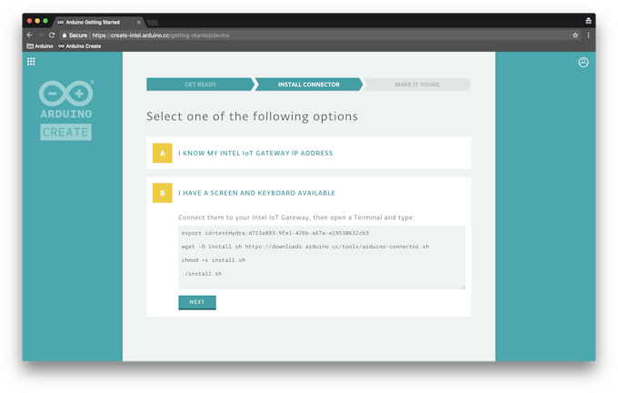Image resolution: width=618 pixels, height=393 pixels.
Task: Click the export id=testHydra command line
Action: click(275, 233)
